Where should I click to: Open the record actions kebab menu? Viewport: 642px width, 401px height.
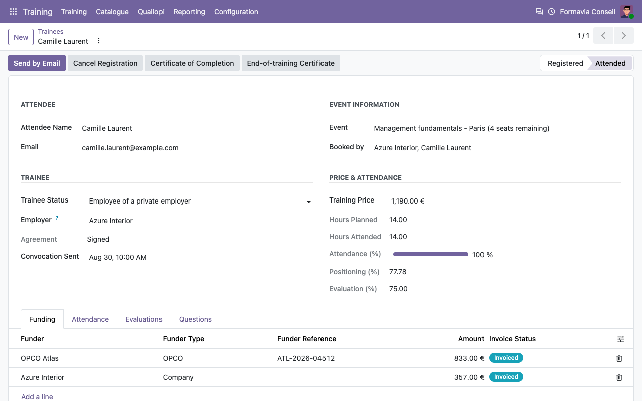pyautogui.click(x=98, y=41)
